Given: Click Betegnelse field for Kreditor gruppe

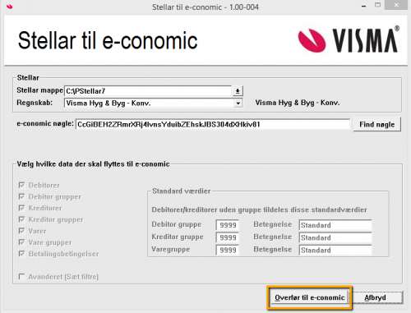Looking at the screenshot, I should (335, 237).
